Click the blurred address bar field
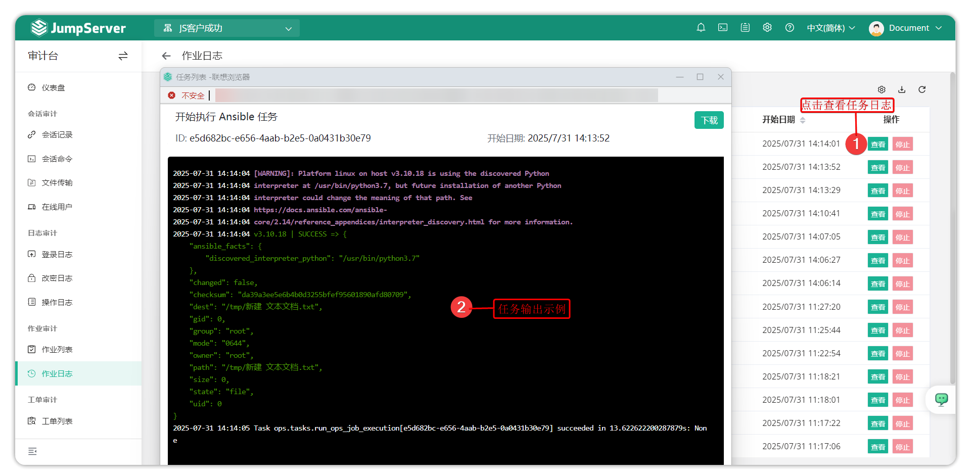 tap(437, 95)
